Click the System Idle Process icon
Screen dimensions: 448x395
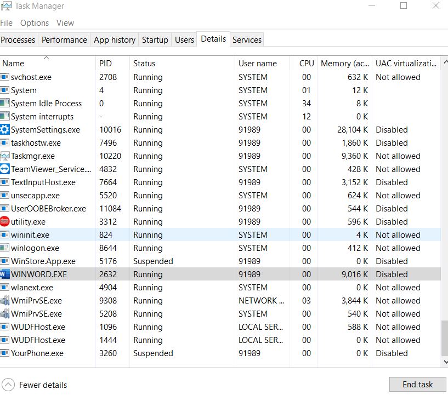pos(4,104)
